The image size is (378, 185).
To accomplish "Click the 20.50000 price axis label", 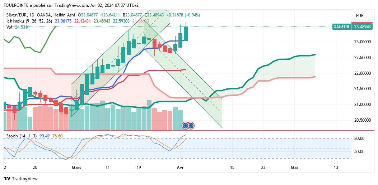I will coord(362,120).
